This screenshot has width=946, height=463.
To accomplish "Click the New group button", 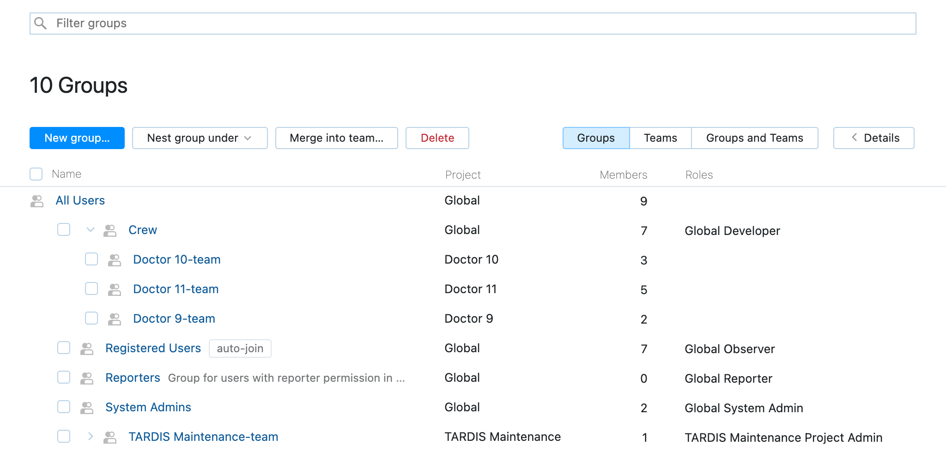I will click(77, 138).
